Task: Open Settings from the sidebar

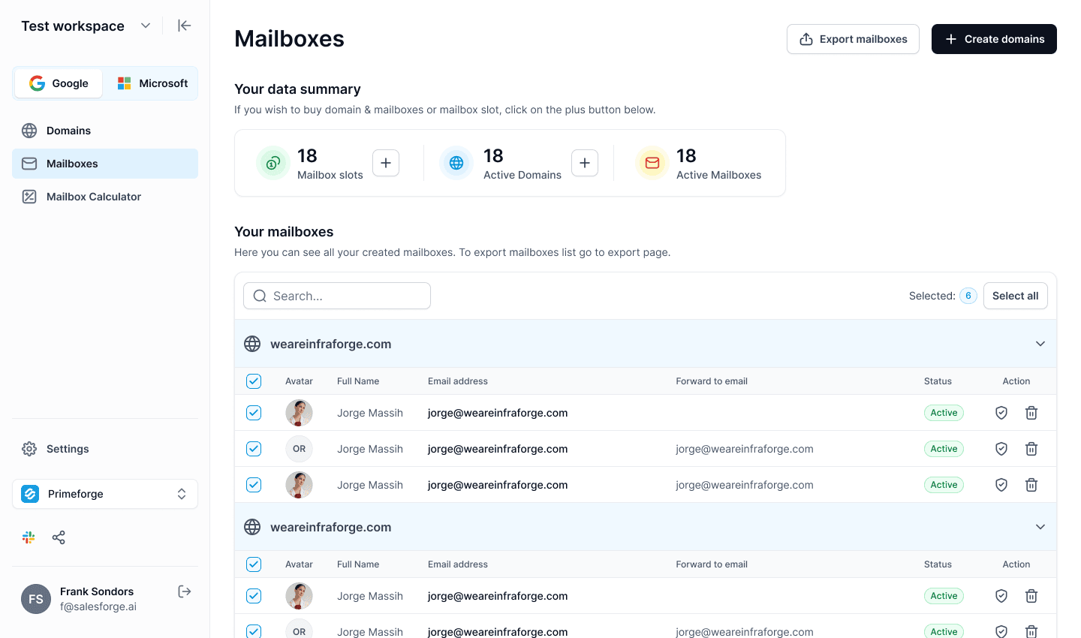Action: [x=105, y=449]
